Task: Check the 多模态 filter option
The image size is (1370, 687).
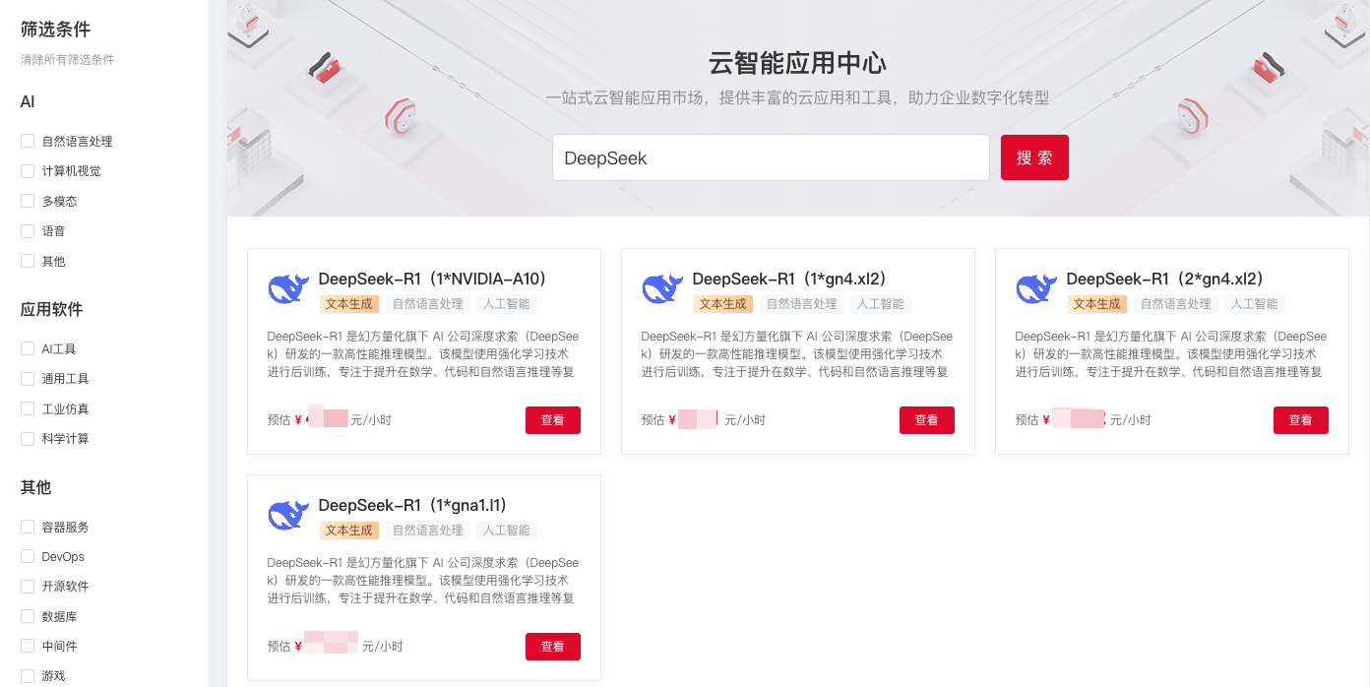Action: (28, 201)
